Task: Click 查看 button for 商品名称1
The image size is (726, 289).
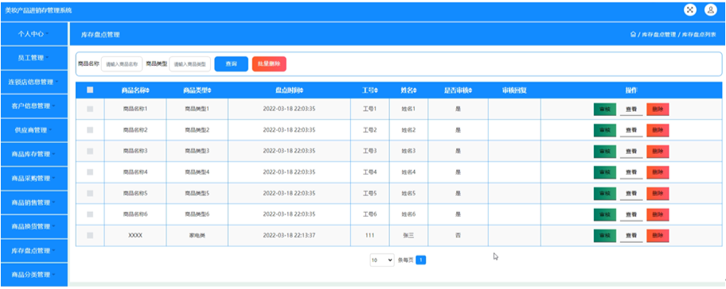Action: (x=631, y=110)
